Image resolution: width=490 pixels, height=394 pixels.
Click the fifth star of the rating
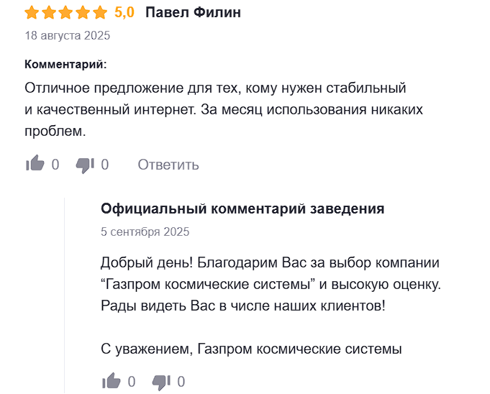coord(100,13)
